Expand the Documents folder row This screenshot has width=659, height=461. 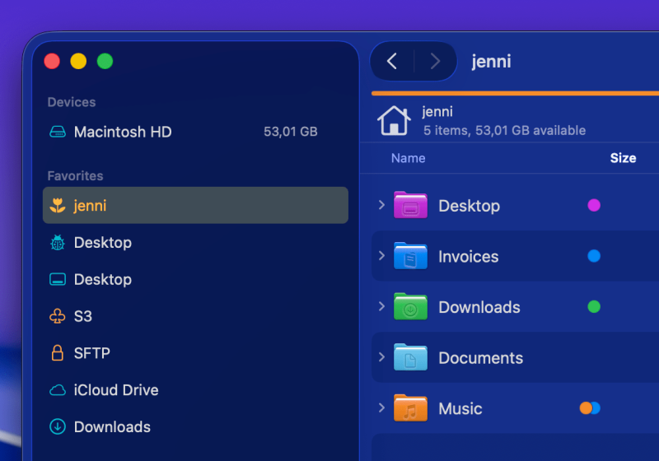tap(381, 357)
